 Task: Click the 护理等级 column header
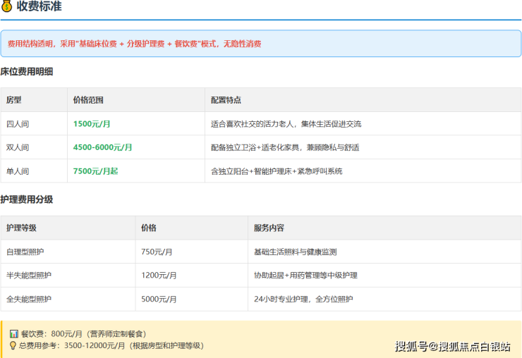pos(21,228)
